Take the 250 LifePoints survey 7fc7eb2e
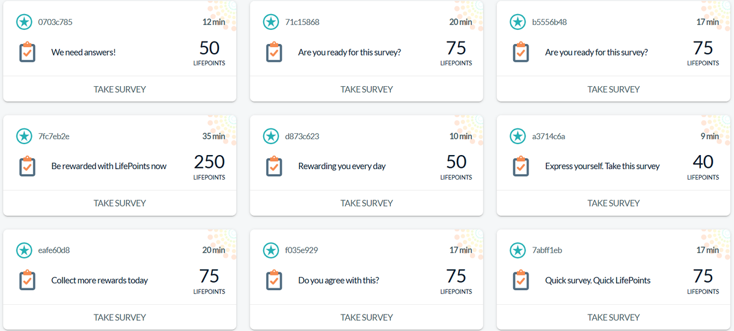Screen dimensions: 734x331 (x=120, y=203)
